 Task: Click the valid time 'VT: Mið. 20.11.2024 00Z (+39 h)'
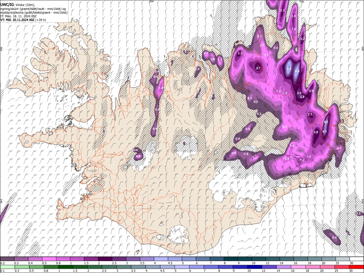point(23,20)
